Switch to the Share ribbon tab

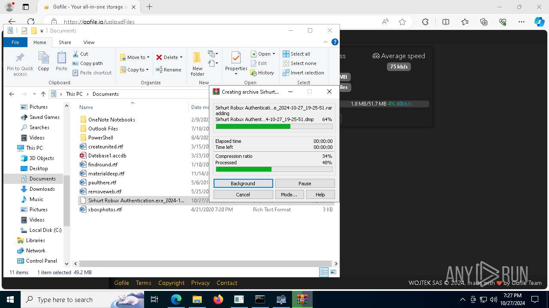click(x=65, y=42)
